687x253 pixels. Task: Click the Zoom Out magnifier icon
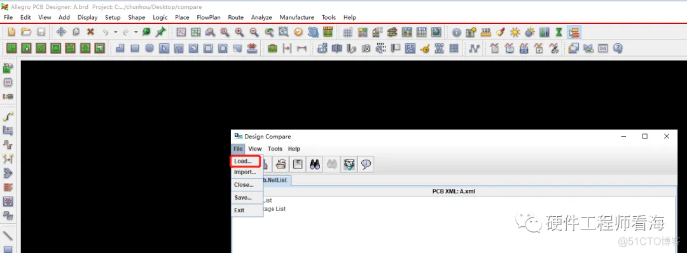pos(254,32)
